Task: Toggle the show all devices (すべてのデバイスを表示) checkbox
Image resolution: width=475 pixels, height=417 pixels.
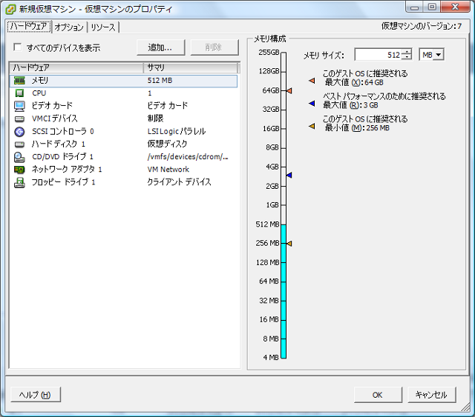Action: [x=18, y=47]
